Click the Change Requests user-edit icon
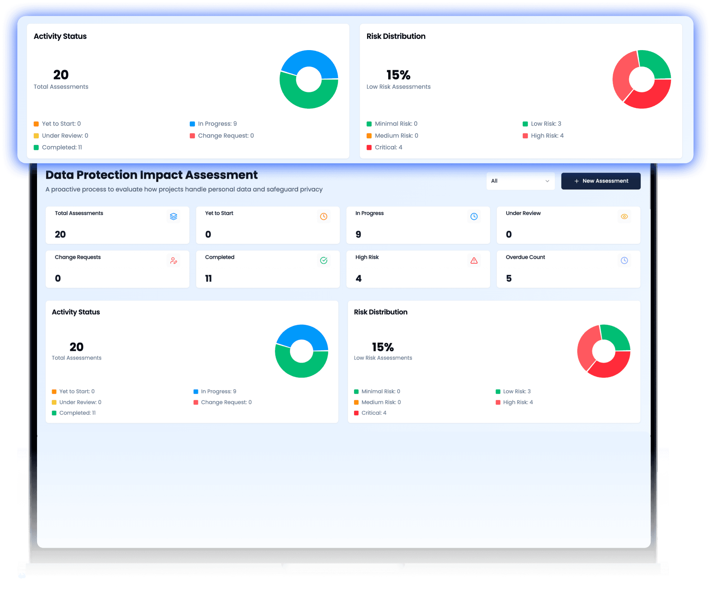711x597 pixels. click(173, 261)
